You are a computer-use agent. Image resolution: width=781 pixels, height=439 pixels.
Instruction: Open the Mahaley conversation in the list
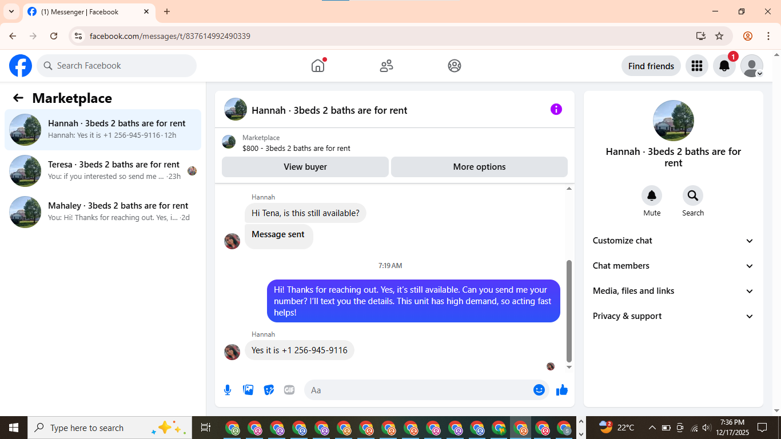point(103,212)
